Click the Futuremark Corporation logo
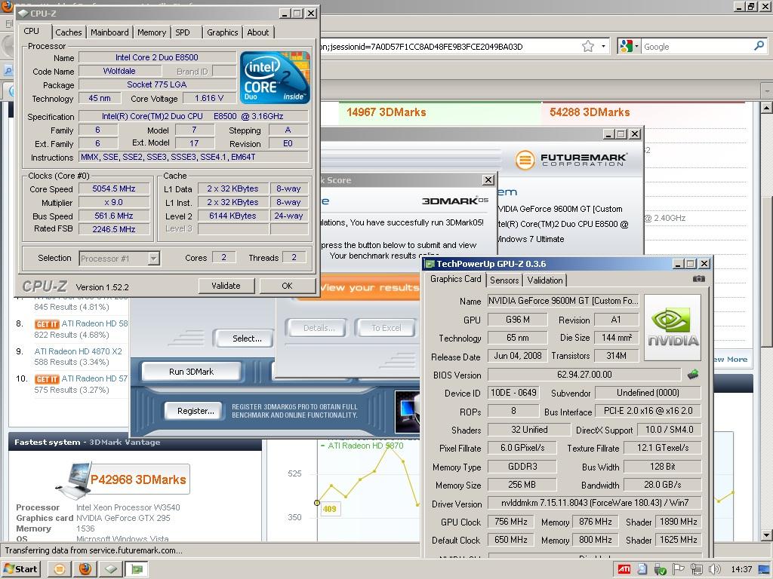The height and width of the screenshot is (579, 773). [x=571, y=160]
